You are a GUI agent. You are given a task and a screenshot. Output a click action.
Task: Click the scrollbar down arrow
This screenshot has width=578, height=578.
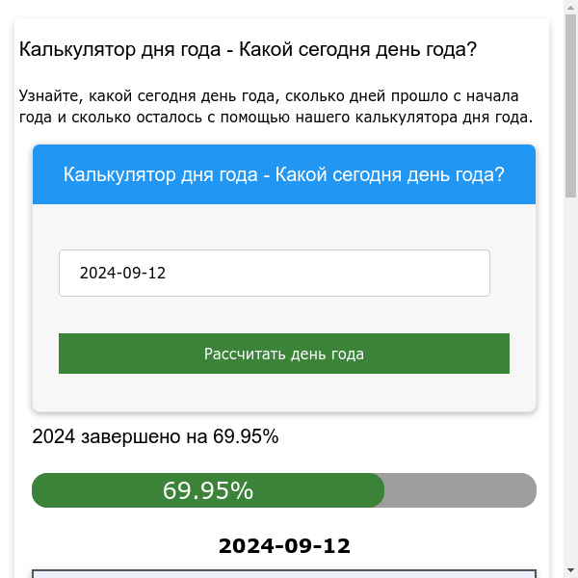570,570
